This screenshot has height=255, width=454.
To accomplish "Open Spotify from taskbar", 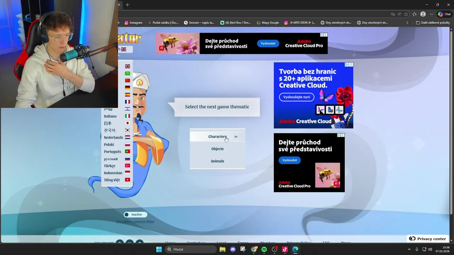I will (264, 249).
